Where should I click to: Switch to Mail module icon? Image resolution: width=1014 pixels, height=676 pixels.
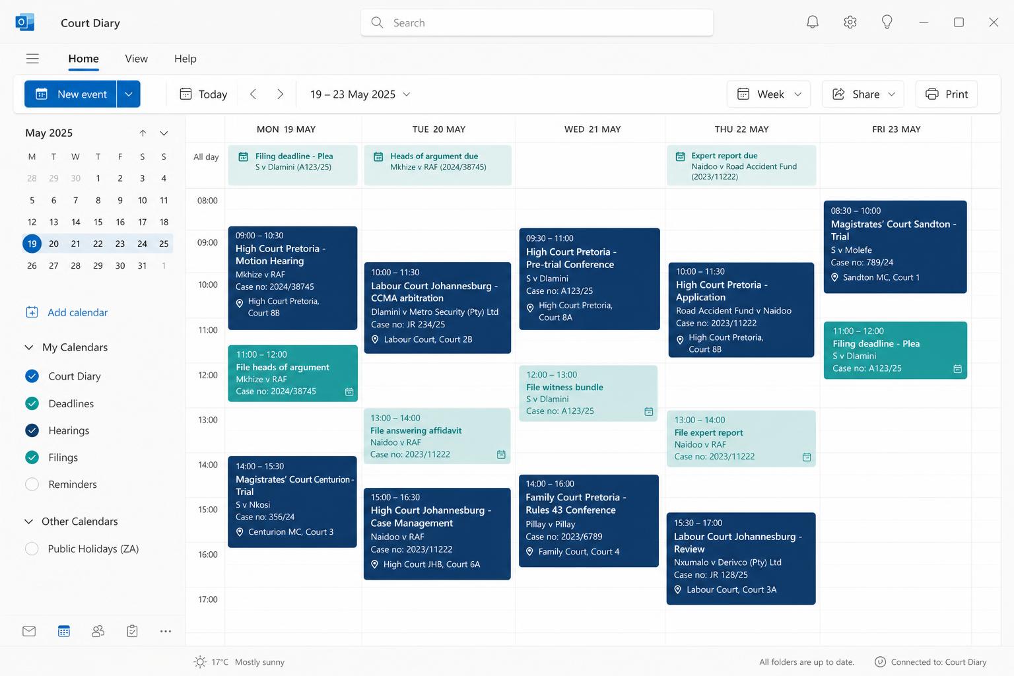click(x=29, y=631)
